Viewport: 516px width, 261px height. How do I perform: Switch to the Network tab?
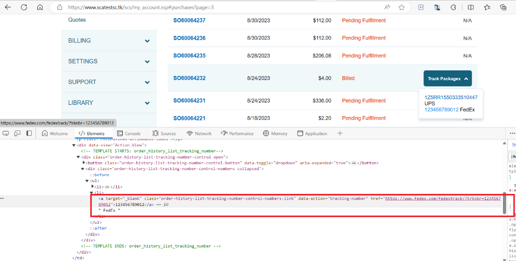(199, 133)
